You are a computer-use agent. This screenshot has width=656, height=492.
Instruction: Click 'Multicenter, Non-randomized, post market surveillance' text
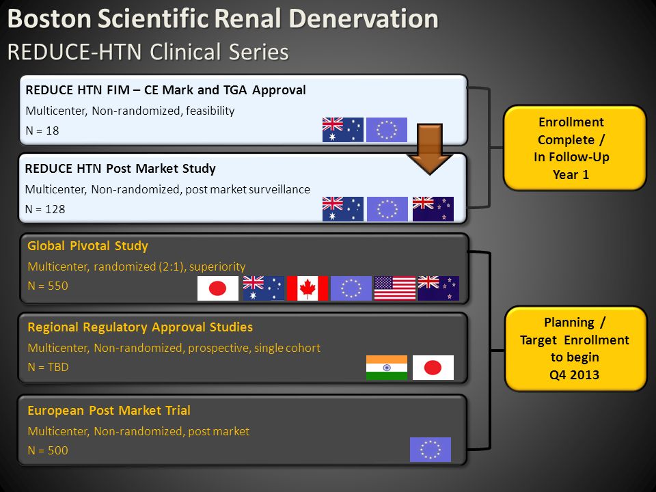tap(167, 189)
